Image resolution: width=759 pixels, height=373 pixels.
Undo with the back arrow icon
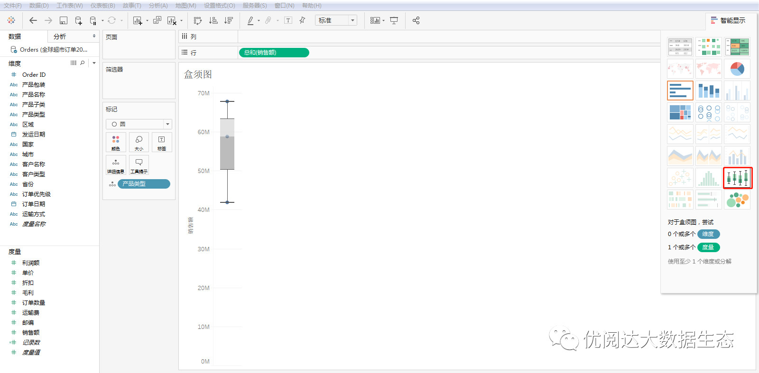33,20
